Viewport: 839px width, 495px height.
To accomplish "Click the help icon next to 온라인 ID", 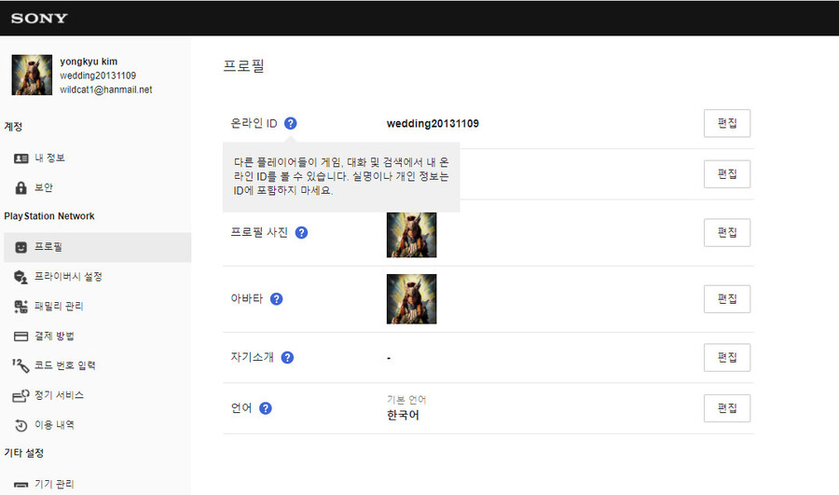I will [291, 123].
